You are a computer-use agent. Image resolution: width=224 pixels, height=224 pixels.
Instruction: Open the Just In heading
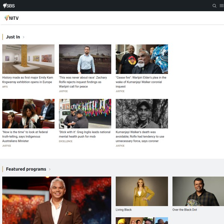pos(13,37)
